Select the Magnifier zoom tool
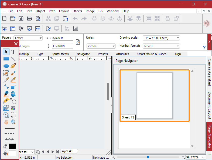The height and width of the screenshot is (160, 212). [x=13, y=122]
